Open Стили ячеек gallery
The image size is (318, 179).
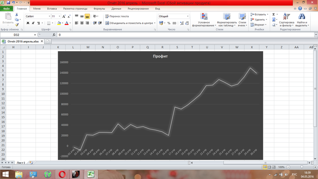tap(242, 20)
